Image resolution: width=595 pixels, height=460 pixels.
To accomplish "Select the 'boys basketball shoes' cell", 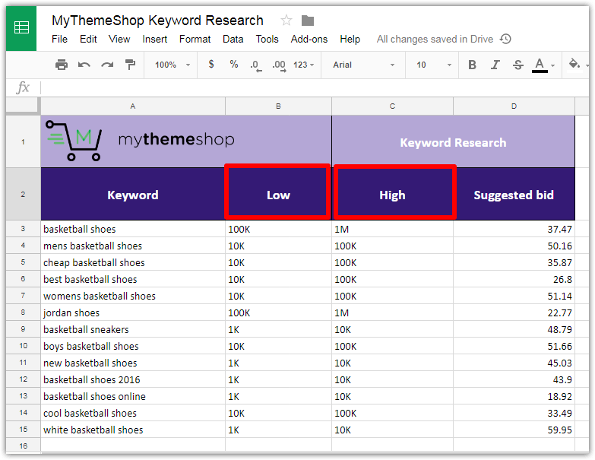I will pos(133,346).
